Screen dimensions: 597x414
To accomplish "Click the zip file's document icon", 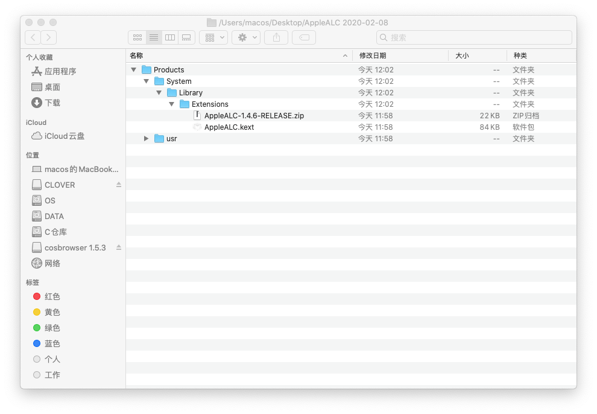I will [x=197, y=115].
